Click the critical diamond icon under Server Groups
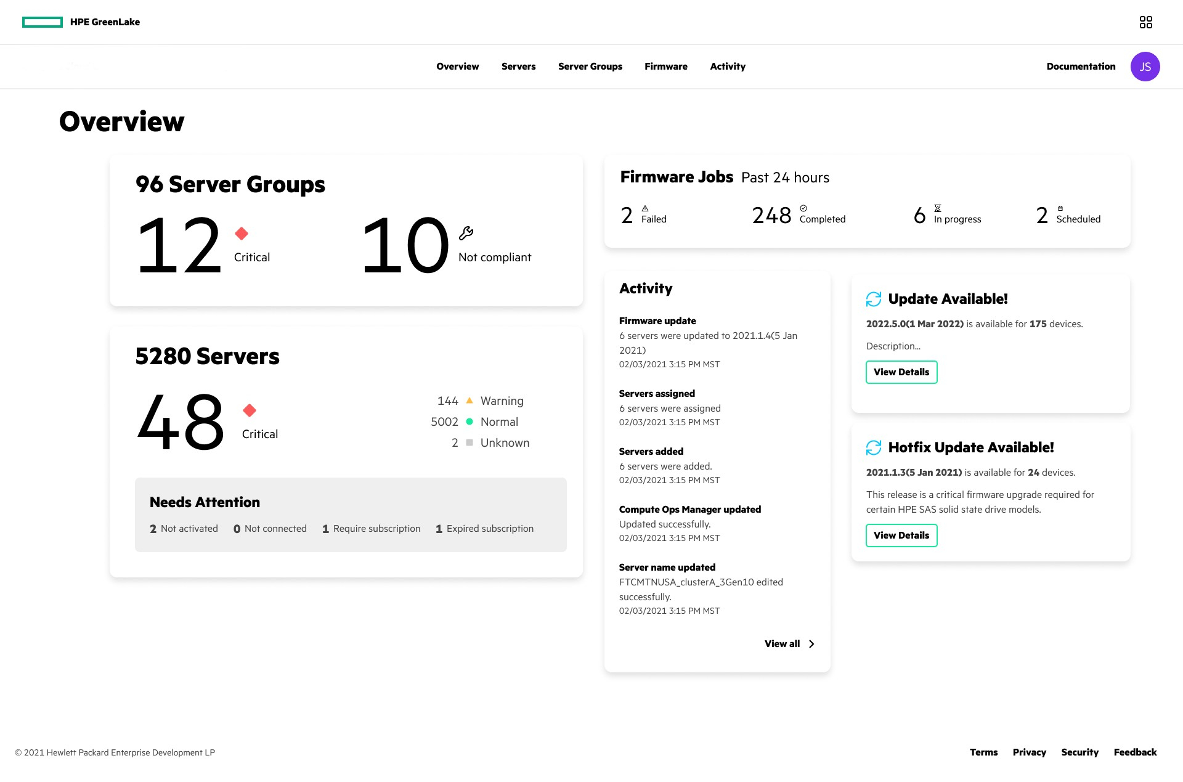The width and height of the screenshot is (1183, 782). coord(242,234)
